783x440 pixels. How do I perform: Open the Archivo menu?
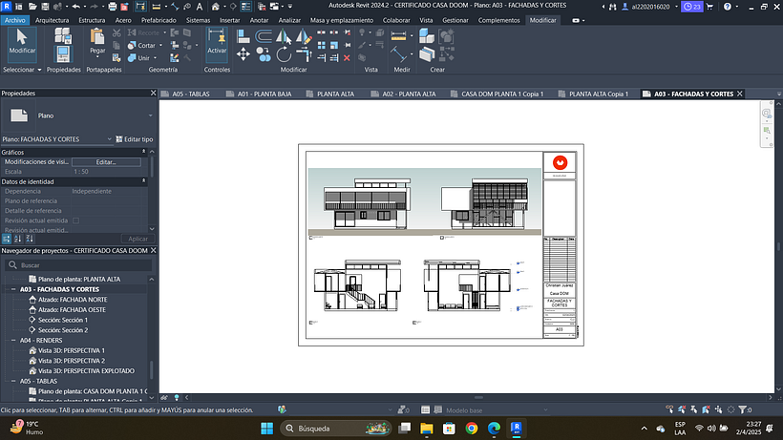(15, 20)
